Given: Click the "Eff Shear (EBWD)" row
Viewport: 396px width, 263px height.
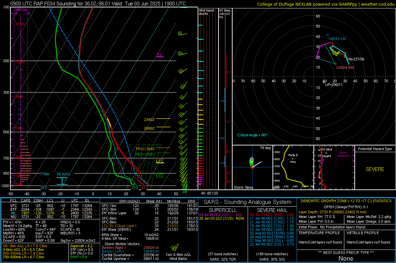Looking at the screenshot, I should coord(150,230).
